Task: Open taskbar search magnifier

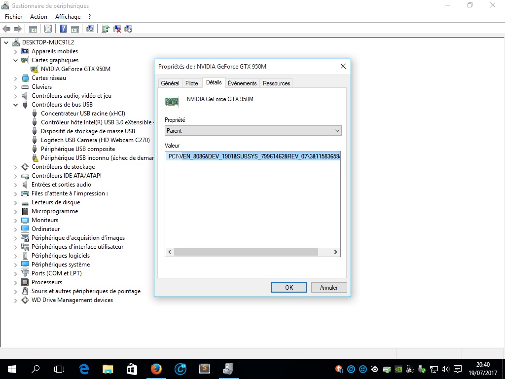Action: (x=36, y=369)
